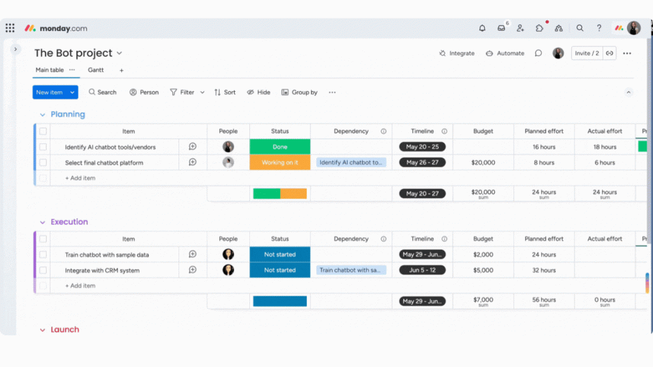Open the New item dropdown arrow
The width and height of the screenshot is (653, 367).
pos(73,92)
